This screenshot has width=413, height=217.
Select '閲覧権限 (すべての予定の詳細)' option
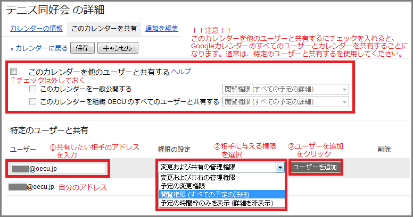coord(205,194)
